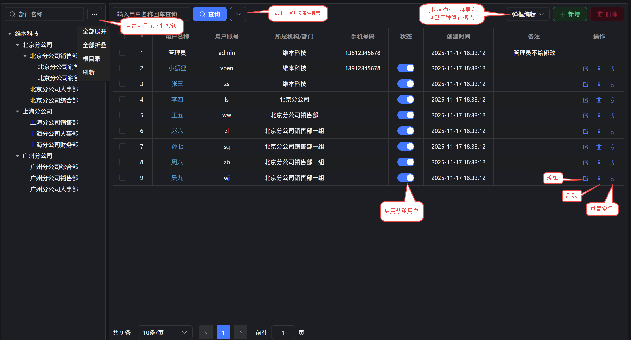Screen dimensions: 631x340
Task: Open 弹框编辑 edit mode dropdown
Action: click(528, 14)
